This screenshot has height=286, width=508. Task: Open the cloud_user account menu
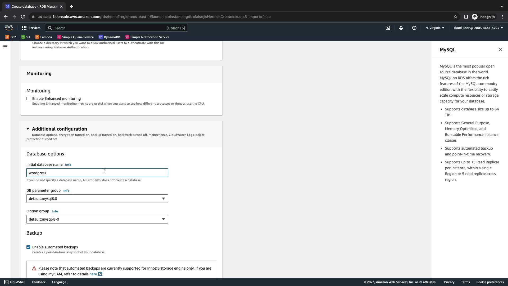(478, 28)
